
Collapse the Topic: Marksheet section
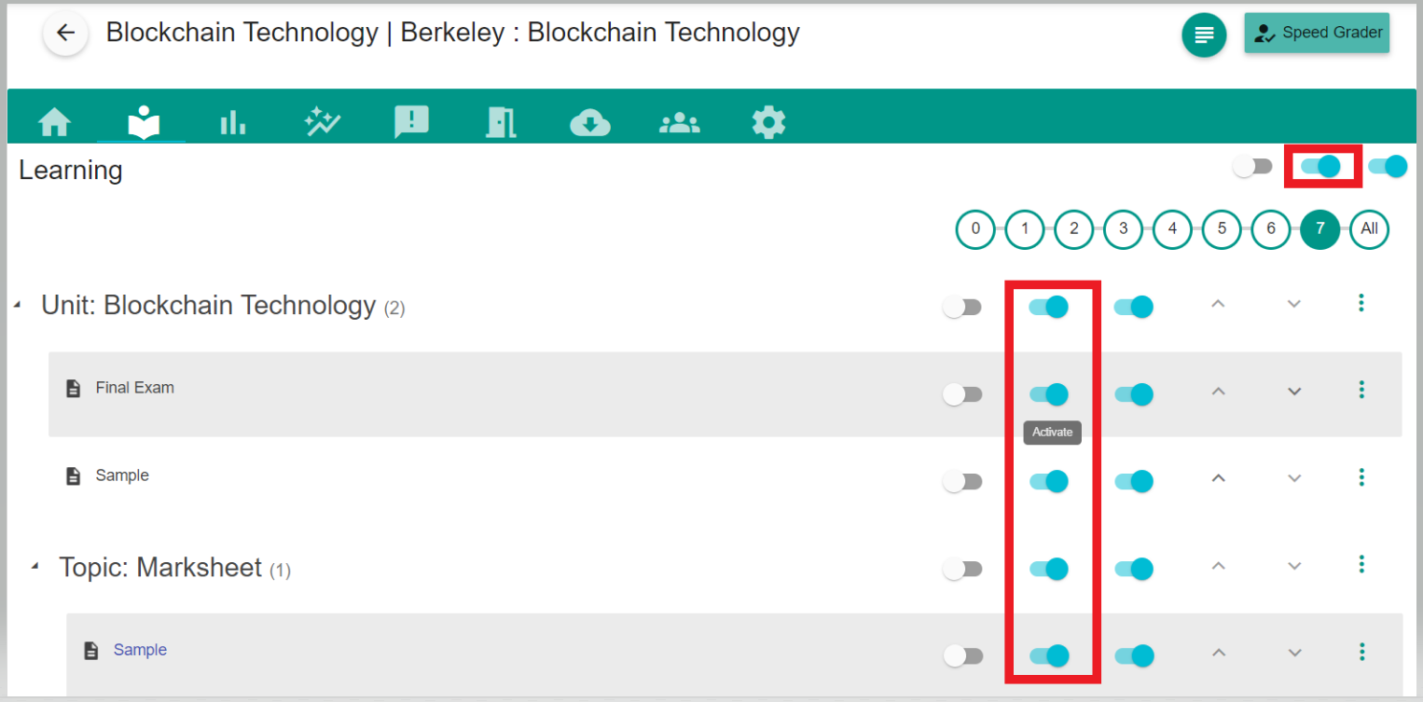point(35,567)
